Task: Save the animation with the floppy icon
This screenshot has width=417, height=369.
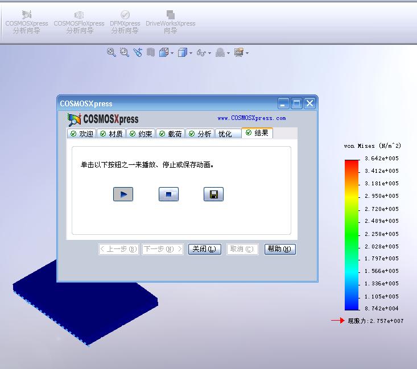Action: click(x=213, y=194)
